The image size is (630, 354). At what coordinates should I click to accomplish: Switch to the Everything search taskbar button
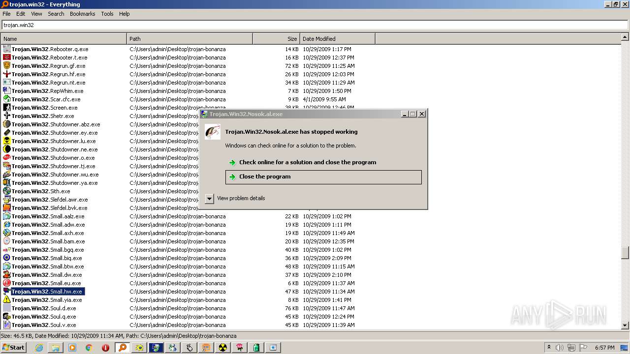coord(123,348)
